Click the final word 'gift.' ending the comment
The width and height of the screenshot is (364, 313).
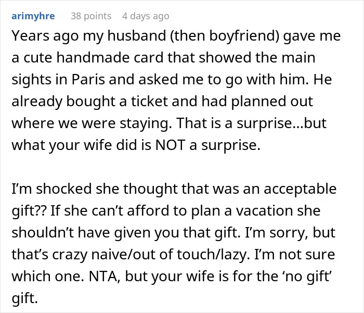[24, 298]
